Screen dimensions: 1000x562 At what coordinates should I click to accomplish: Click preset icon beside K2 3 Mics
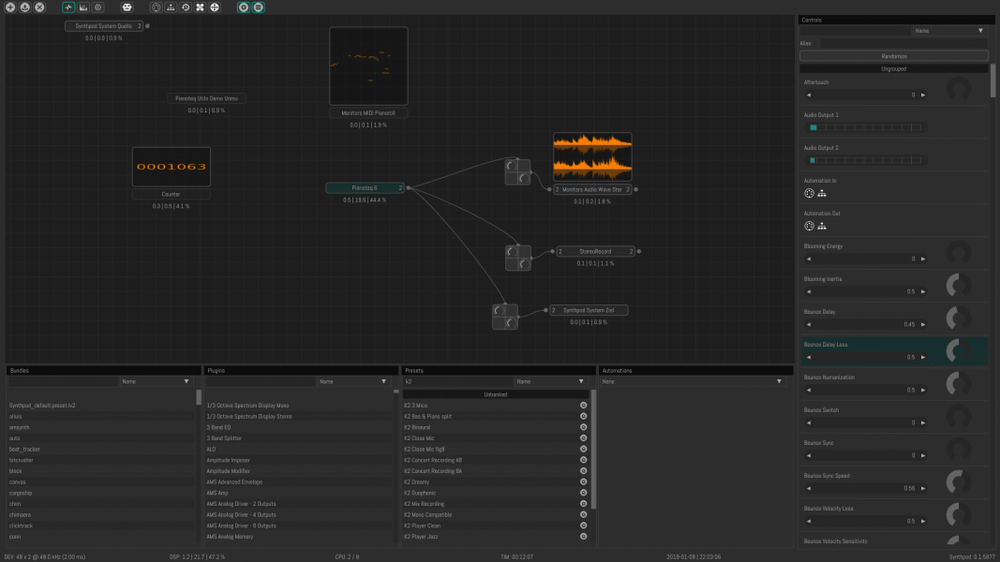click(584, 406)
